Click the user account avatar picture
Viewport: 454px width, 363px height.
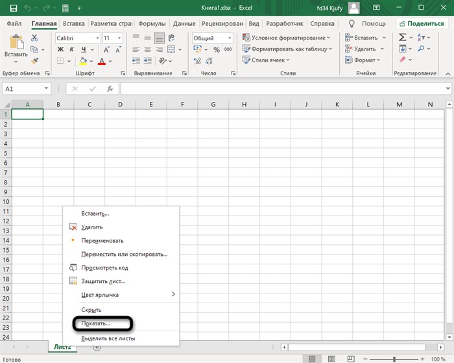354,8
